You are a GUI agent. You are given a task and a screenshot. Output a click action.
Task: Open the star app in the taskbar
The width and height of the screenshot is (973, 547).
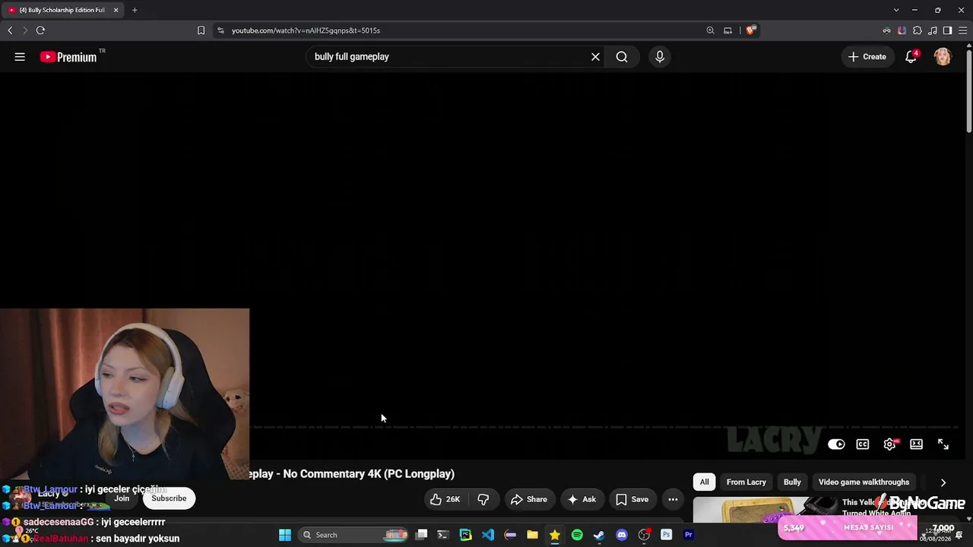(555, 535)
